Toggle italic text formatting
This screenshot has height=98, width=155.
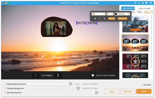100,19
